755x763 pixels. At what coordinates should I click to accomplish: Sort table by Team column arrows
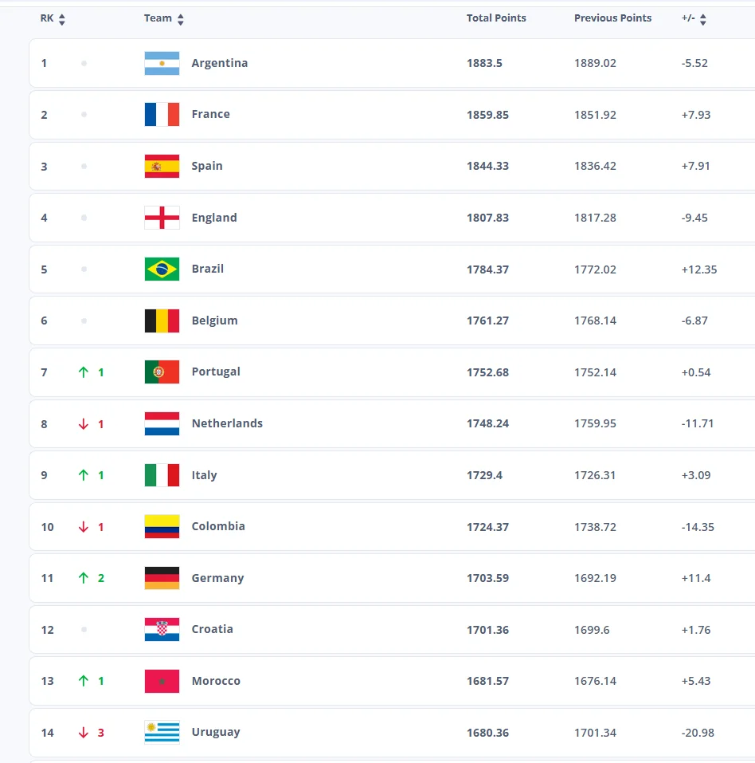click(x=181, y=19)
